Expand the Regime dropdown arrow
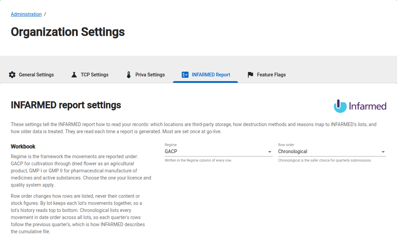Screen dimensions: 397x240 270,152
